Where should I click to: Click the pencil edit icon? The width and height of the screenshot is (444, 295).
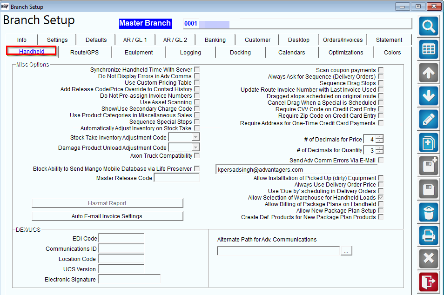pos(429,119)
